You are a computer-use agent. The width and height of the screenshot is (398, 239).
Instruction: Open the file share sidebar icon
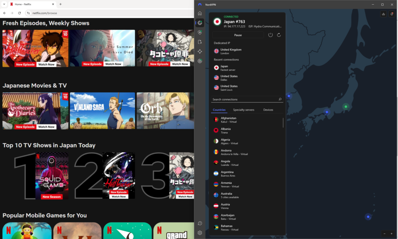click(200, 42)
